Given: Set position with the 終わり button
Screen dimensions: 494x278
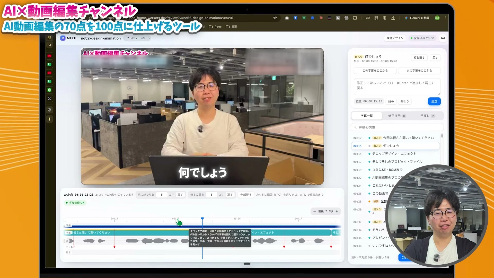Looking at the screenshot, I should 404,101.
